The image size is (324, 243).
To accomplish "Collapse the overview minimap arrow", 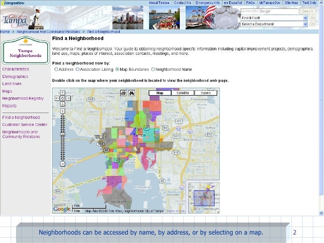I will 218,212.
